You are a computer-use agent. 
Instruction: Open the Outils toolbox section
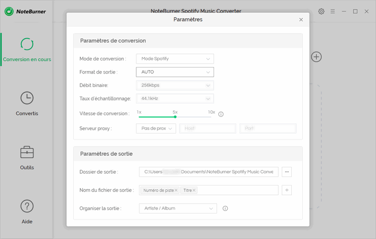pyautogui.click(x=27, y=157)
